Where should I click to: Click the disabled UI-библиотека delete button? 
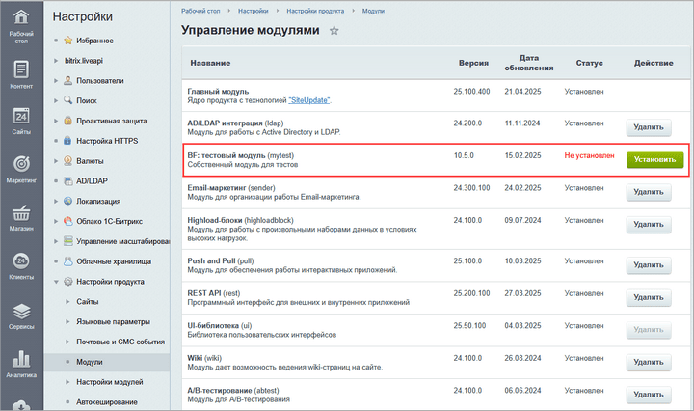(x=649, y=330)
